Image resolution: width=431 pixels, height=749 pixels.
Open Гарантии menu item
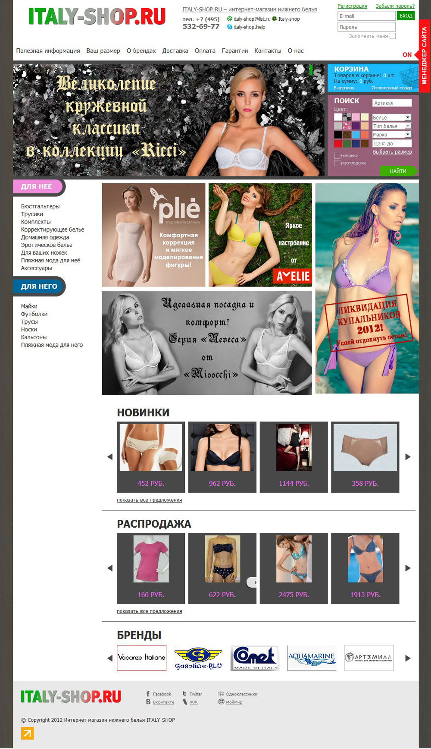click(235, 51)
